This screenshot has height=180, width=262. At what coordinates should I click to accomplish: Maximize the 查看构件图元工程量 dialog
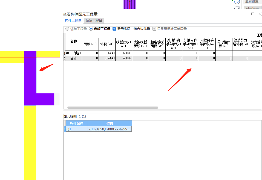(x=253, y=14)
